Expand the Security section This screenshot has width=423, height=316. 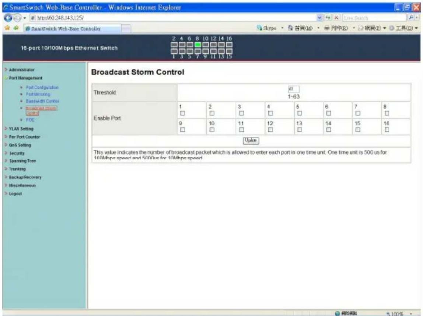pyautogui.click(x=17, y=153)
